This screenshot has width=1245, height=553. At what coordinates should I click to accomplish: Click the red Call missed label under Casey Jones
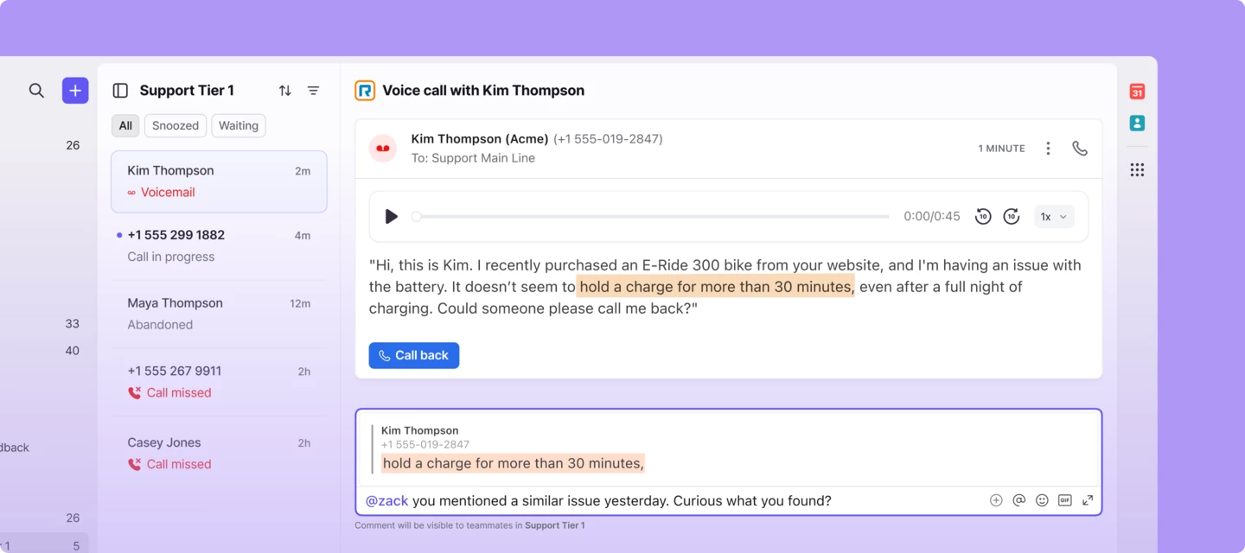pyautogui.click(x=179, y=465)
